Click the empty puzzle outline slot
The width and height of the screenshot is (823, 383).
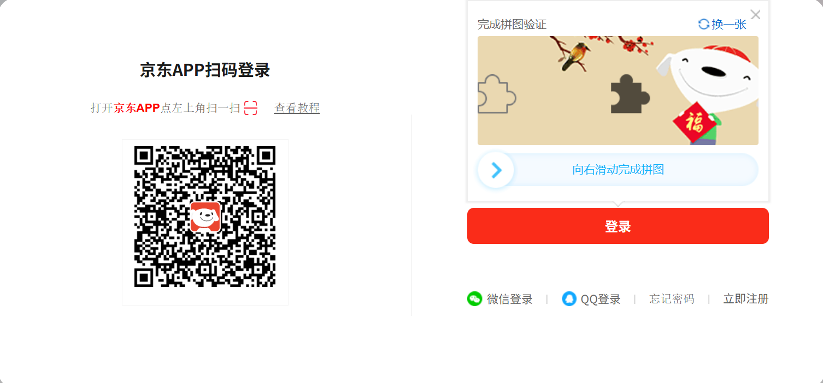click(x=496, y=94)
